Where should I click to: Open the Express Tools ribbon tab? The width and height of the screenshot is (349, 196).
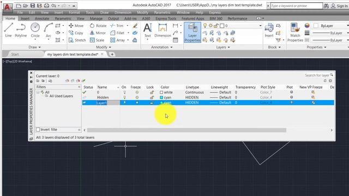pyautogui.click(x=166, y=19)
